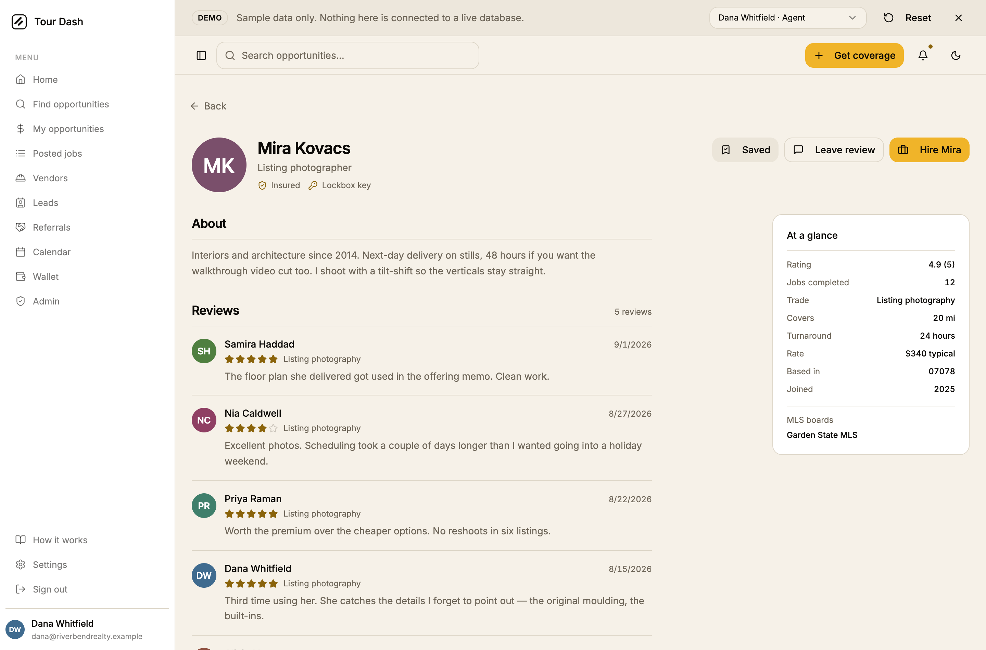Click the Vendors hard-hat icon
This screenshot has height=650, width=986.
coord(20,178)
